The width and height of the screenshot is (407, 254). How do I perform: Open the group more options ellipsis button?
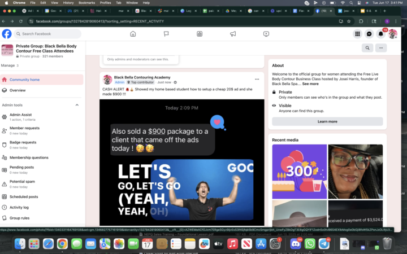point(381,48)
